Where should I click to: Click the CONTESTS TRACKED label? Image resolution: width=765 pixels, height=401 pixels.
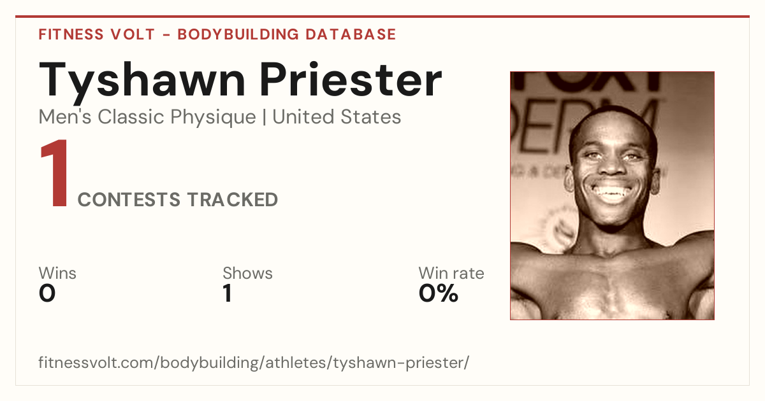[x=178, y=200]
